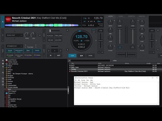Click the browser search field
This screenshot has width=162, height=121.
pyautogui.click(x=90, y=61)
